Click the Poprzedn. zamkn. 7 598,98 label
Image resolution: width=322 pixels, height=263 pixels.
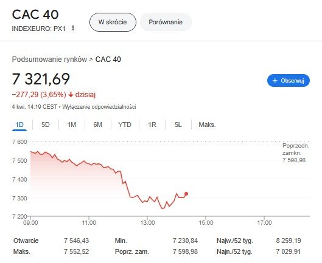[296, 153]
